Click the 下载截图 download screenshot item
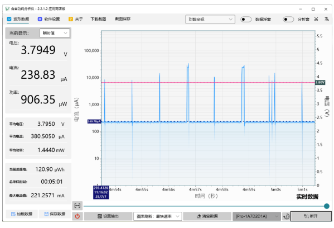The height and width of the screenshot is (228, 334). tap(98, 19)
